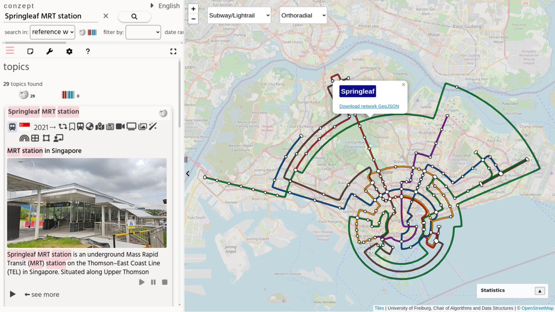Open the Subway/Lightrail transit type dropdown
Image resolution: width=555 pixels, height=312 pixels.
click(239, 15)
